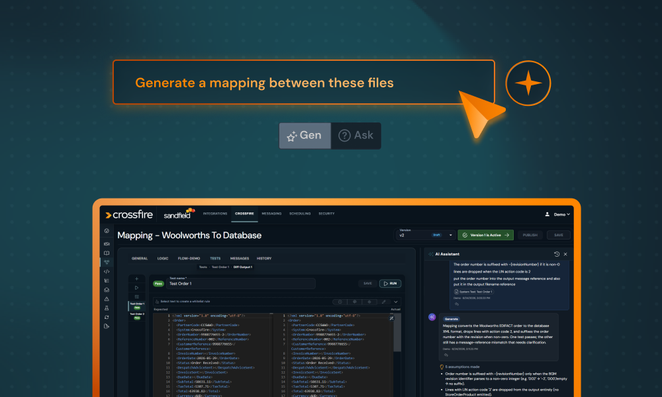
Task: Open the code brackets icon in the sidebar
Action: tap(107, 272)
